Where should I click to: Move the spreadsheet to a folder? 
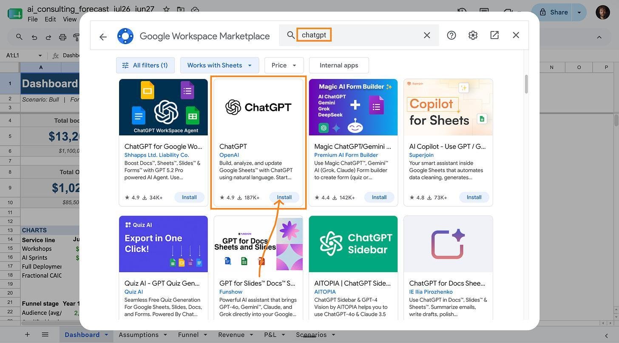(181, 9)
